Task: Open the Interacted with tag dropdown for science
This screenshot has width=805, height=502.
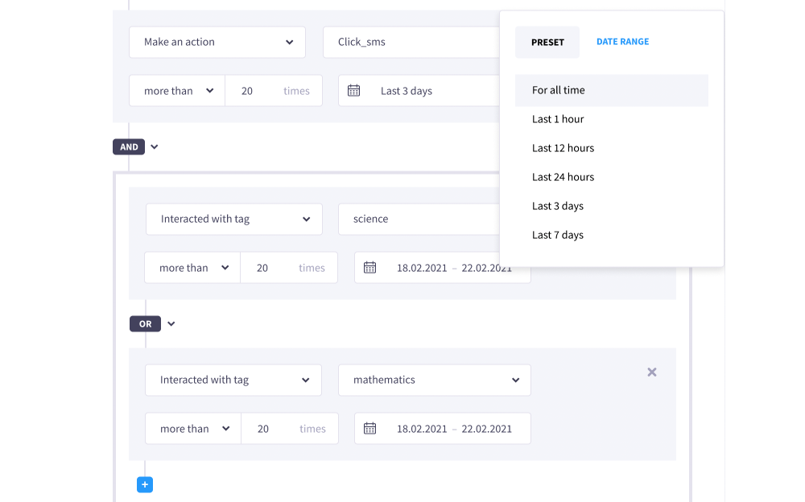Action: (234, 219)
